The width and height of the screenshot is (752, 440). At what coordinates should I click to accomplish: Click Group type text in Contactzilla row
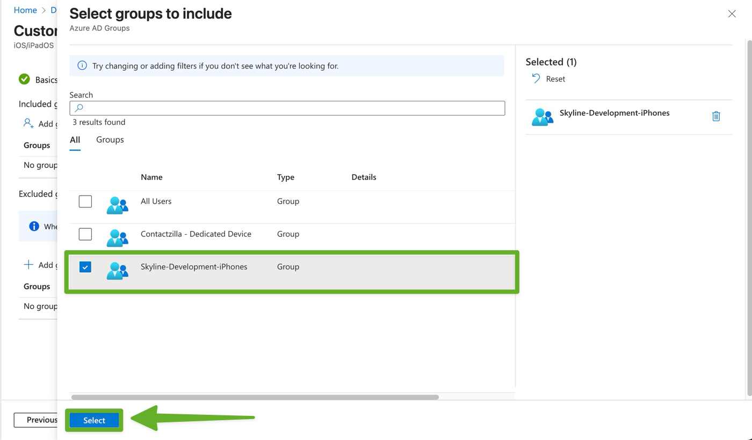[x=288, y=234]
